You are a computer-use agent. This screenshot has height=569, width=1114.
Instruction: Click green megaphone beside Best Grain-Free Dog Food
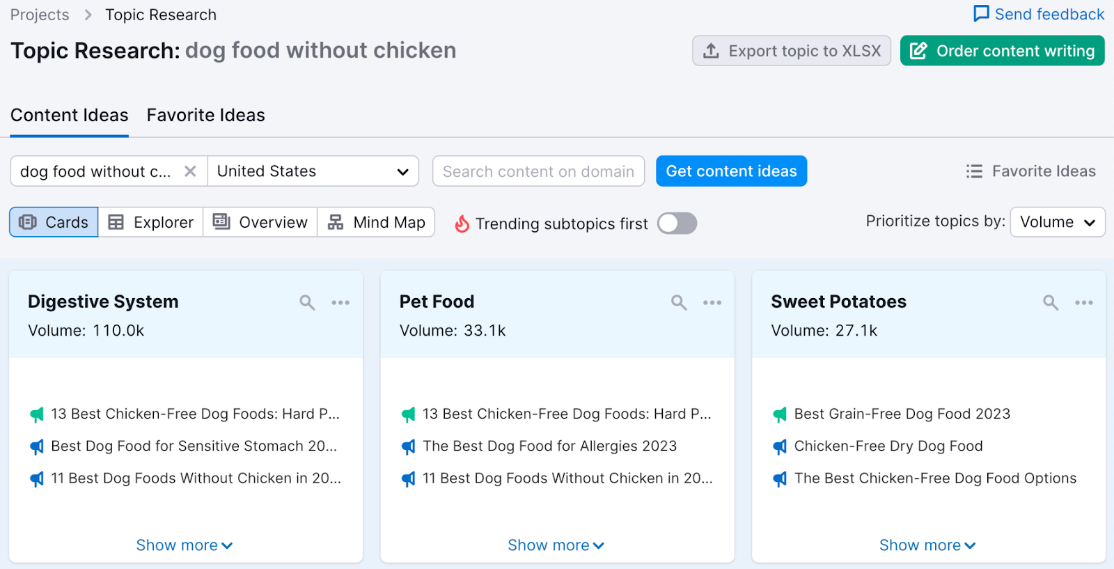click(780, 415)
